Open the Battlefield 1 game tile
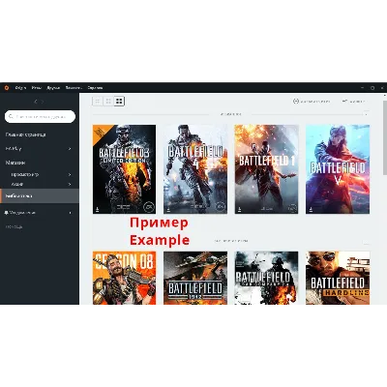387x387 pixels. pyautogui.click(x=266, y=169)
